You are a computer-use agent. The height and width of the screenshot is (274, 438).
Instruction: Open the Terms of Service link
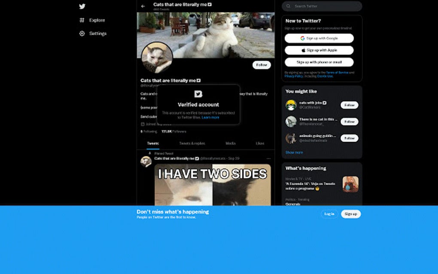(x=337, y=73)
